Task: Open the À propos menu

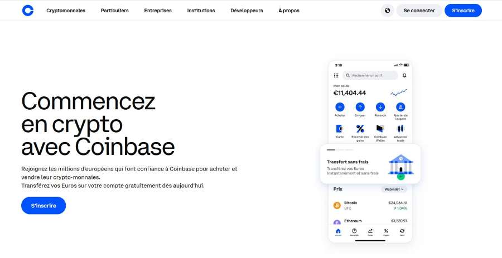Action: pyautogui.click(x=289, y=11)
